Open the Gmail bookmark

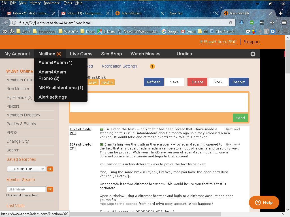(x=188, y=32)
